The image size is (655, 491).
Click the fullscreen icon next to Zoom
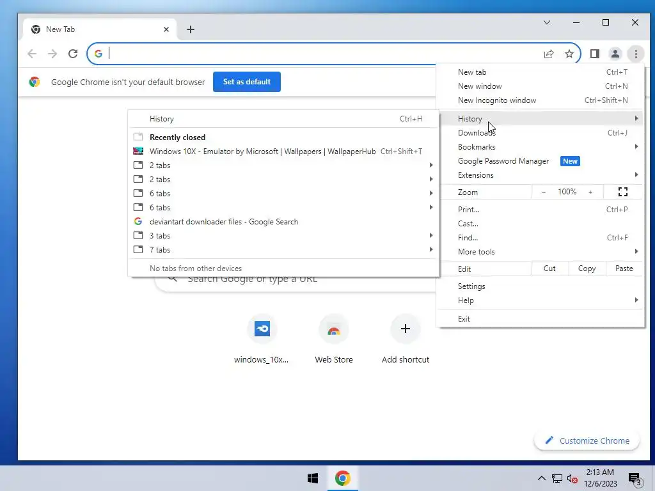(x=623, y=192)
